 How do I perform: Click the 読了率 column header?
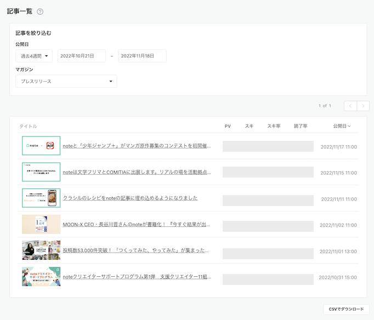point(301,126)
